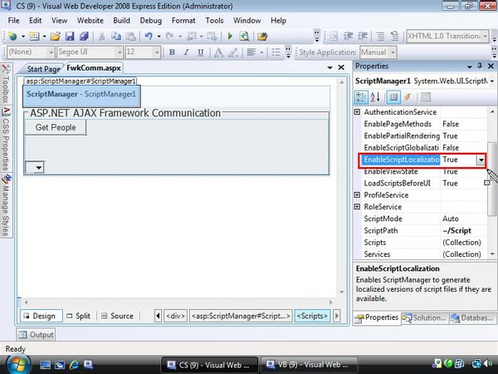Click the Decrease Indent icon
The height and width of the screenshot is (374, 498).
tap(349, 37)
